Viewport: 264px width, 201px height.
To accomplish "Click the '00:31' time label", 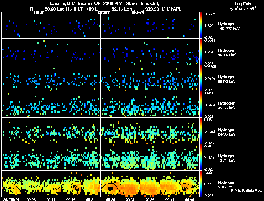I will click(130, 200).
